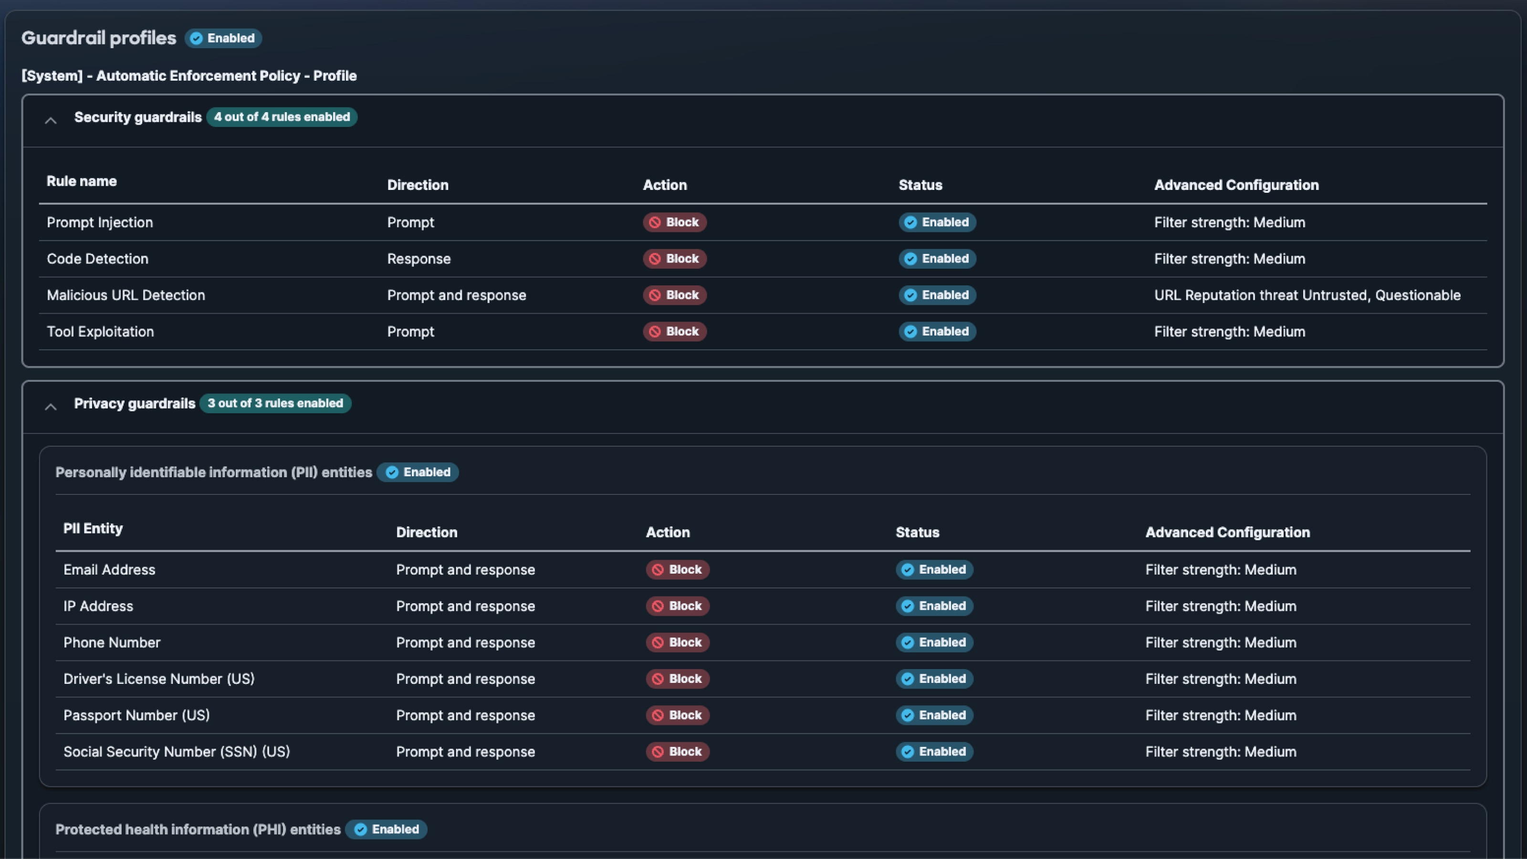
Task: Click the Block badge for Tool Exploitation
Action: 675,331
